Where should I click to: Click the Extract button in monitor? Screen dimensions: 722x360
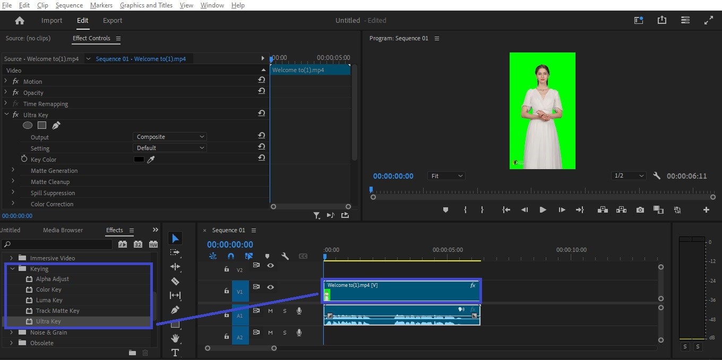(621, 210)
